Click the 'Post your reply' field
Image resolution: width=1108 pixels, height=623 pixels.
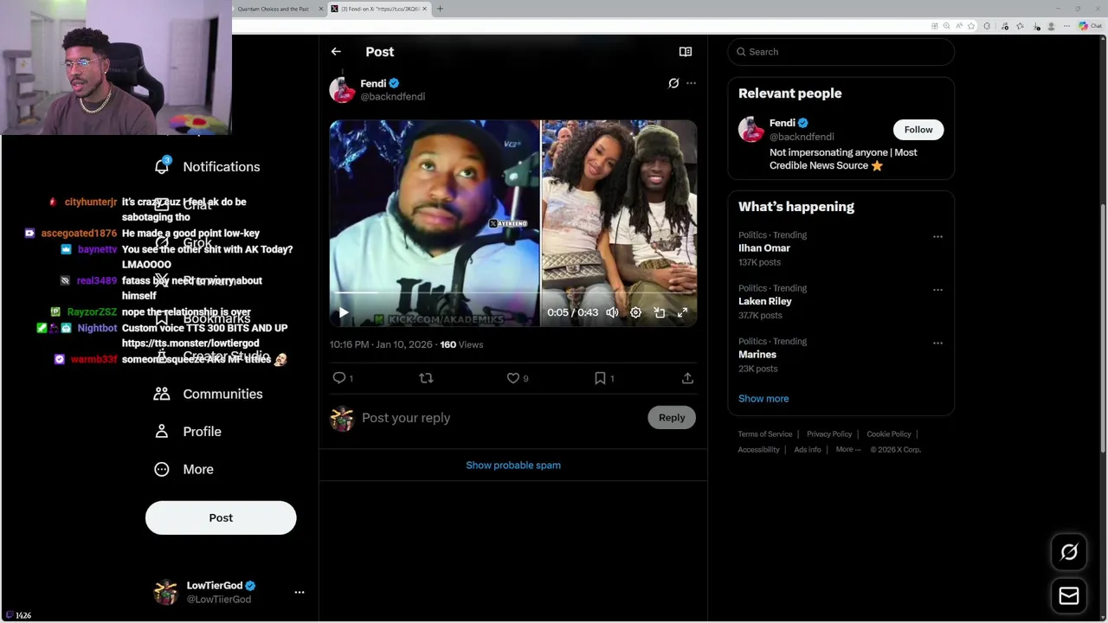point(498,418)
